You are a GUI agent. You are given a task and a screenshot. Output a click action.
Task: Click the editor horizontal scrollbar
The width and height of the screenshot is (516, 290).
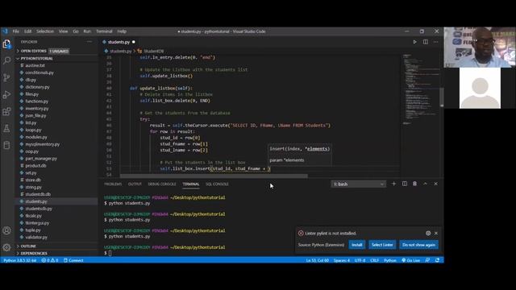[x=214, y=176]
